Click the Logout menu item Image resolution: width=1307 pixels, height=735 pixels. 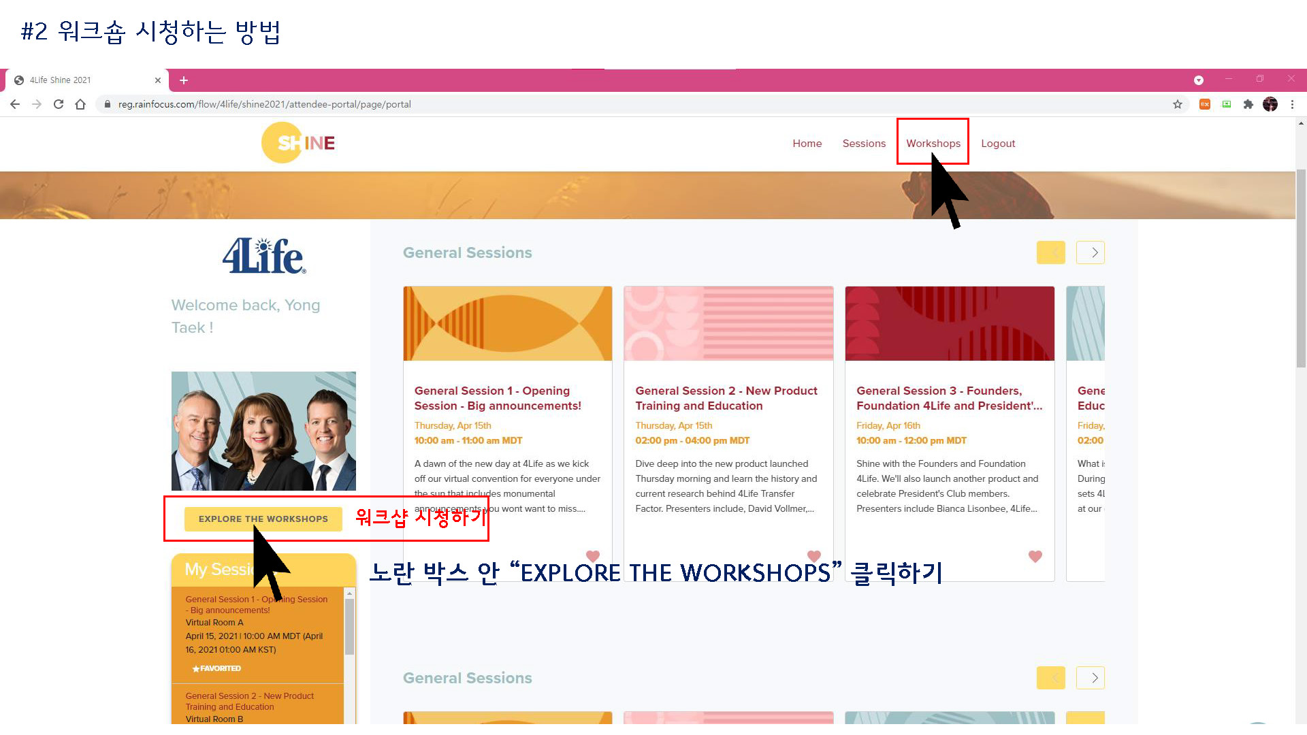pyautogui.click(x=998, y=144)
